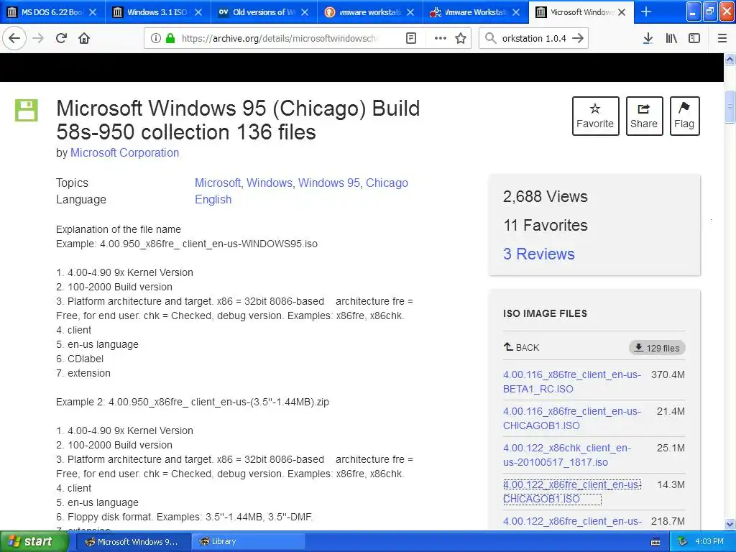This screenshot has width=736, height=552.
Task: Select Library window in taskbar
Action: pyautogui.click(x=248, y=542)
